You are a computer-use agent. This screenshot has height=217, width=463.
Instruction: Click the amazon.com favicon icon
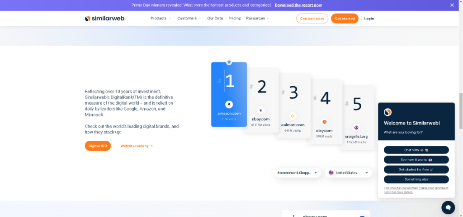click(x=229, y=104)
